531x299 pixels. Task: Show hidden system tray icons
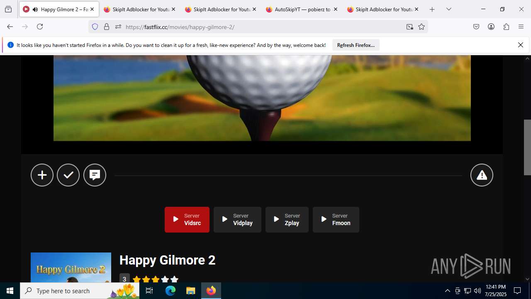coord(447,291)
